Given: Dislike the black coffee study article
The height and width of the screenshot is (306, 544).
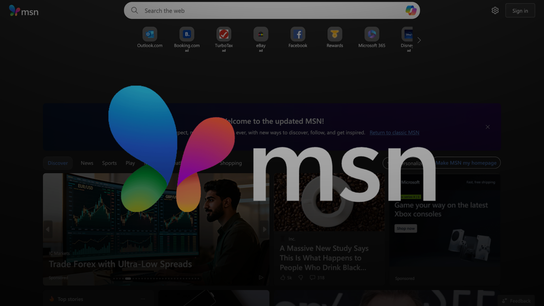Looking at the screenshot, I should [x=301, y=278].
